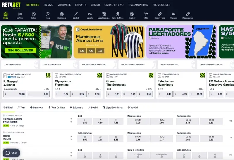Screen dimensions: 234x160
Task: Open the Chat support bubble
Action: (11, 153)
